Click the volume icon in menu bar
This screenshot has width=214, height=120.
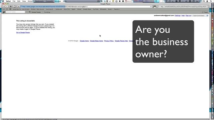pyautogui.click(x=186, y=1)
